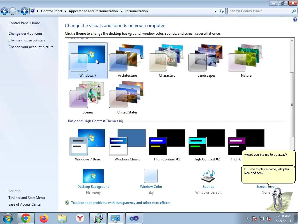This screenshot has width=298, height=224.
Task: Apply the Scenes theme
Action: coord(88,97)
